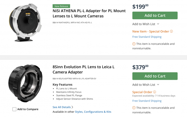Tick the Add to Compare checkbox
The image size is (187, 118).
coord(14,109)
